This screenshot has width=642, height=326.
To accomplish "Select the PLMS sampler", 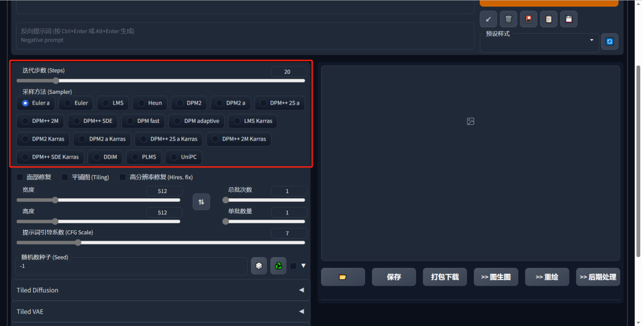I will (x=144, y=157).
